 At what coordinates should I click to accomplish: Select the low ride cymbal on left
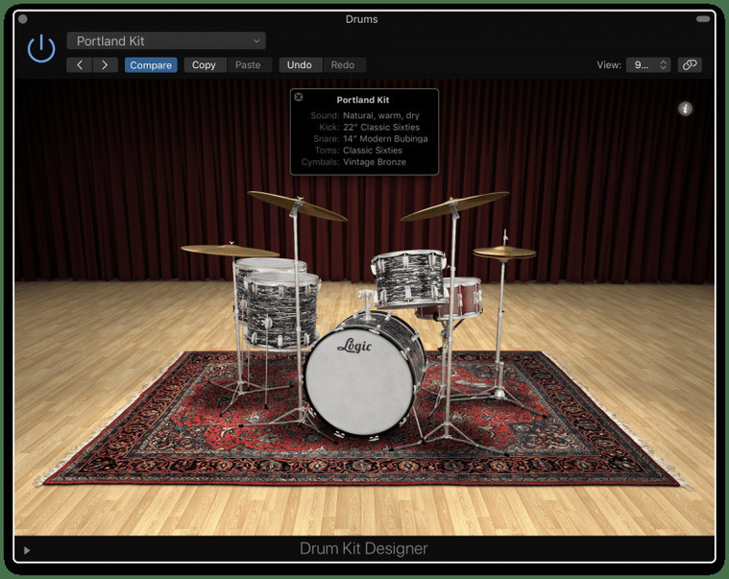[x=230, y=251]
